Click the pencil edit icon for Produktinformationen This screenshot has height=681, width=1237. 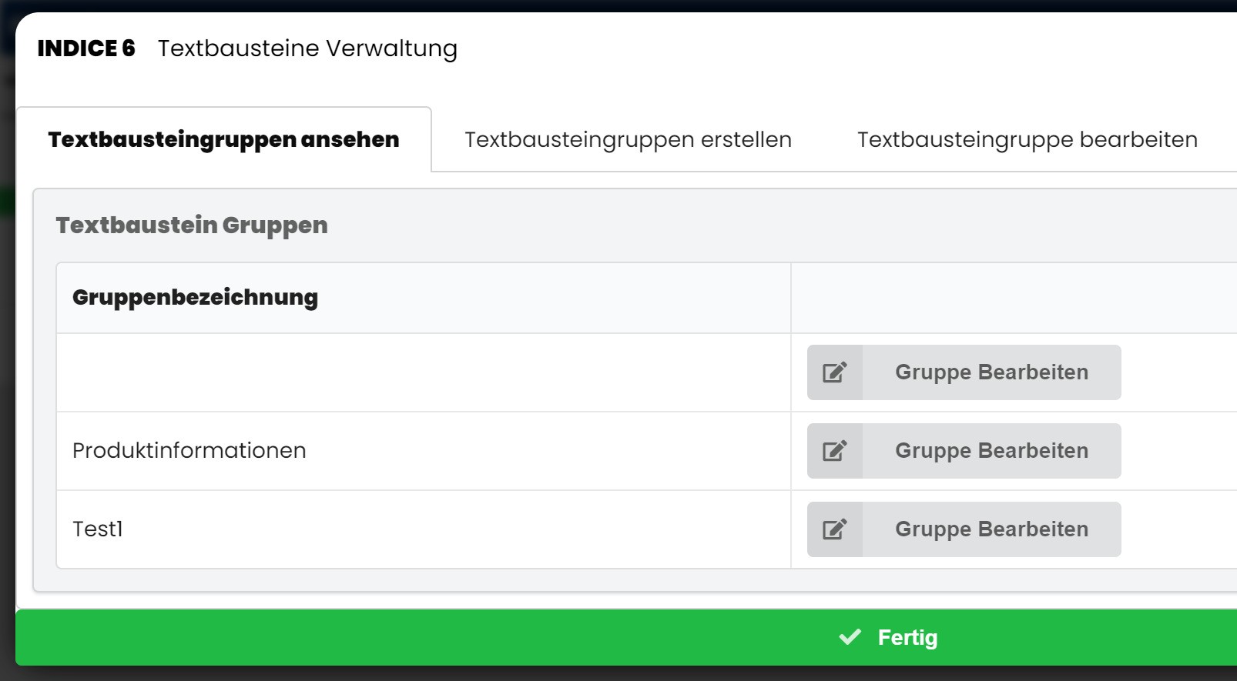835,451
